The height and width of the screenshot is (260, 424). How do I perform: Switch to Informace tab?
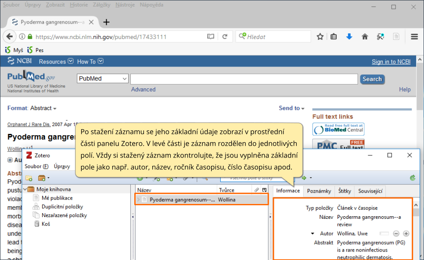[x=288, y=191]
